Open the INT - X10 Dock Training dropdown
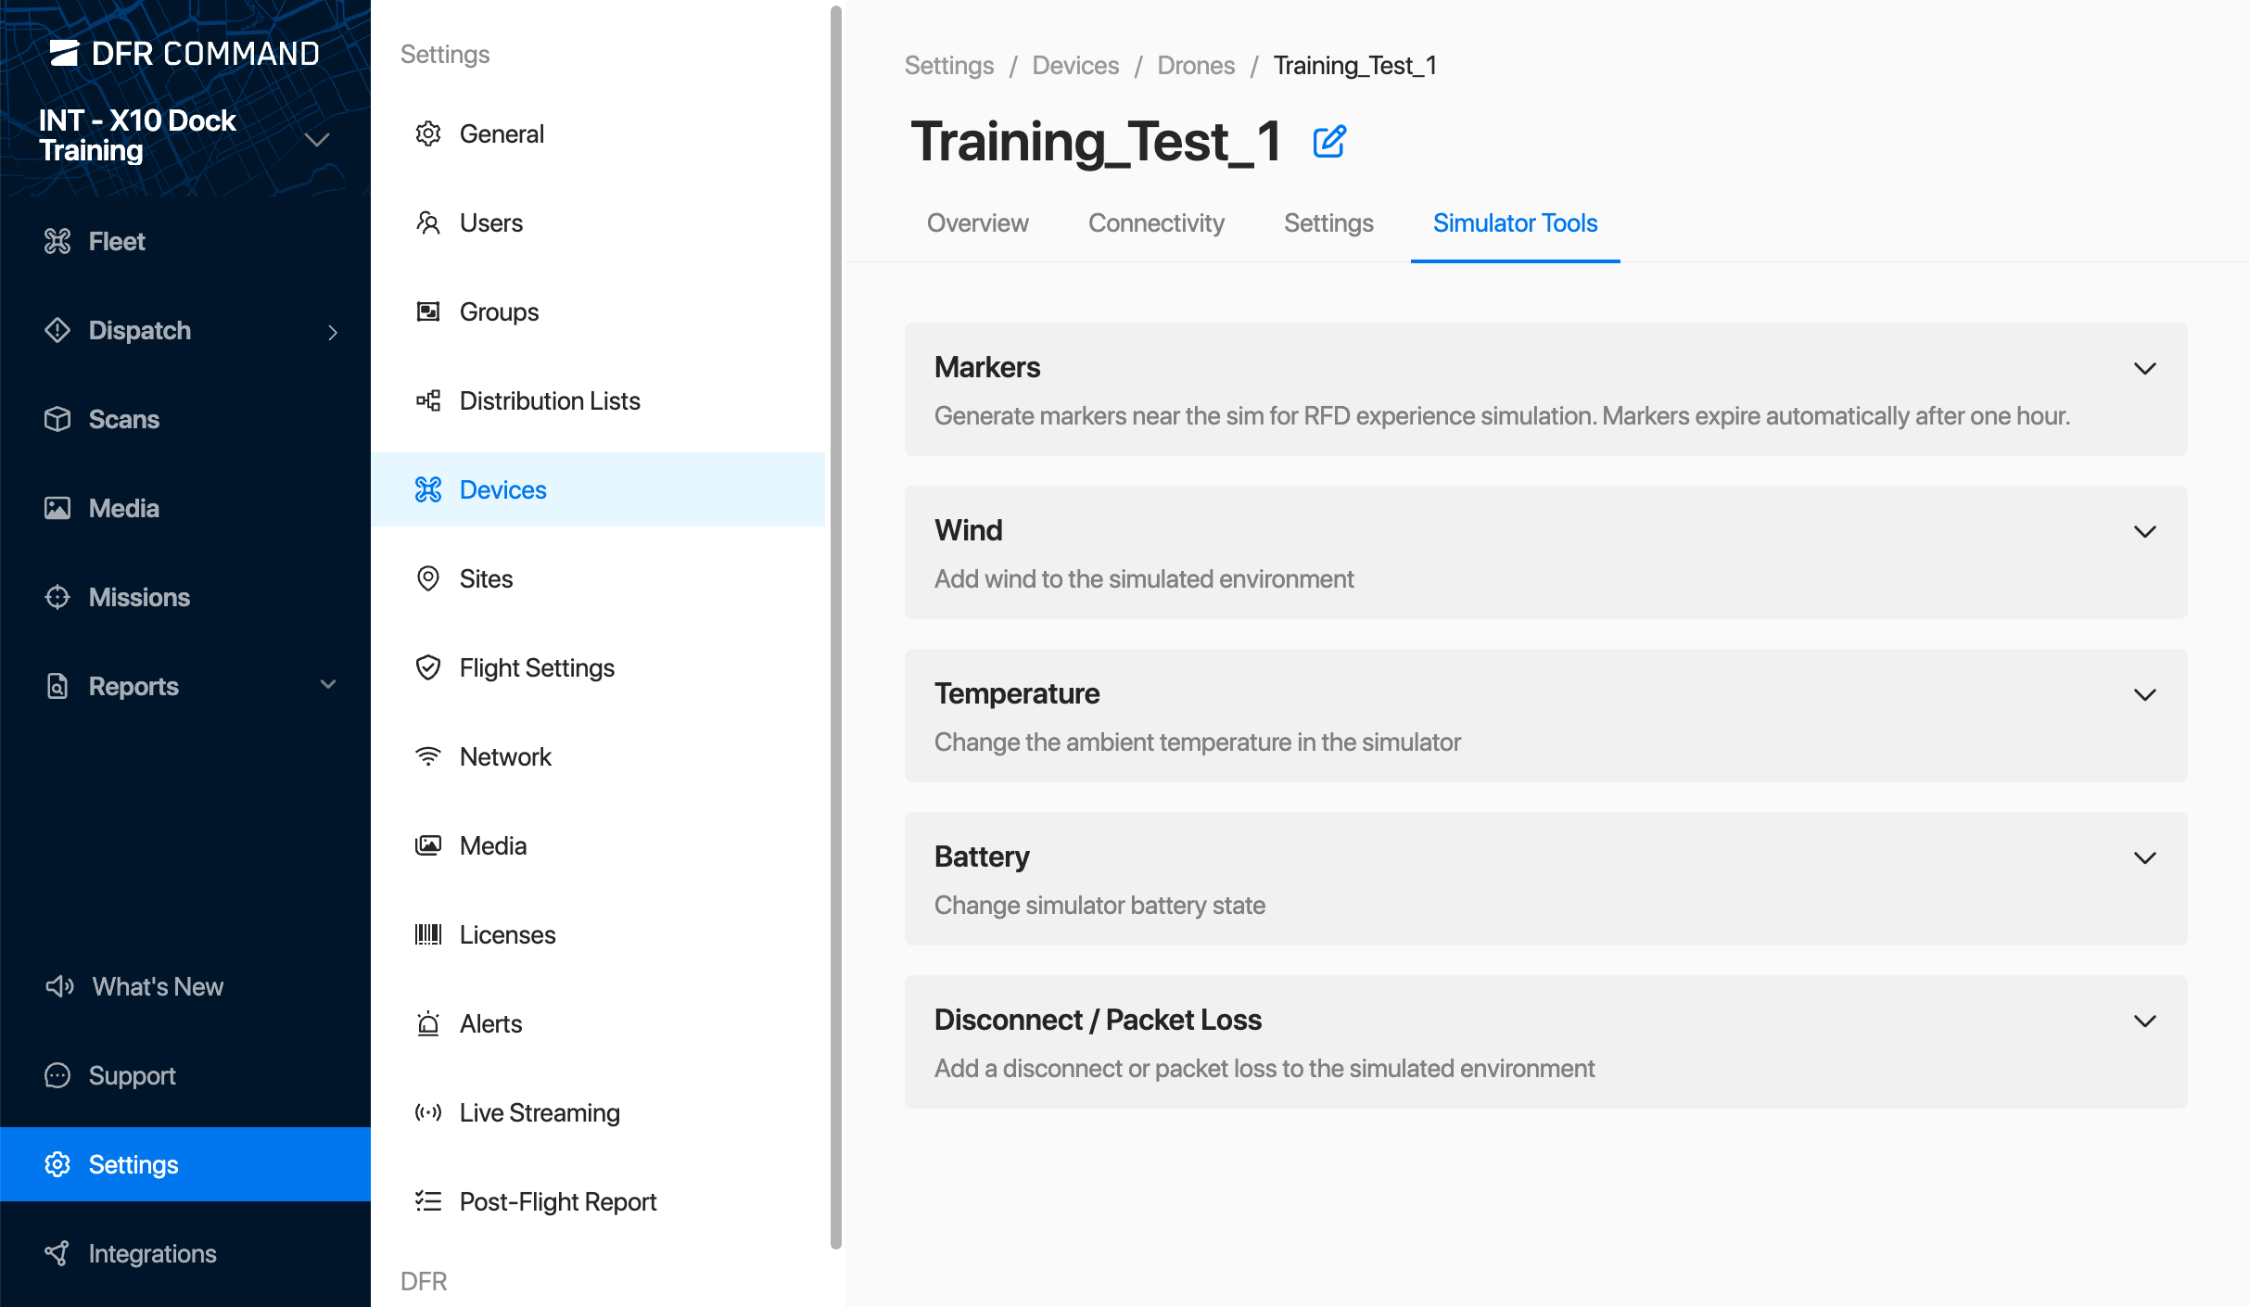2249x1307 pixels. pyautogui.click(x=317, y=139)
